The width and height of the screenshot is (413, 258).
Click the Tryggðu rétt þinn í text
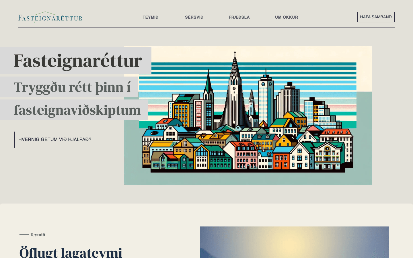(72, 87)
